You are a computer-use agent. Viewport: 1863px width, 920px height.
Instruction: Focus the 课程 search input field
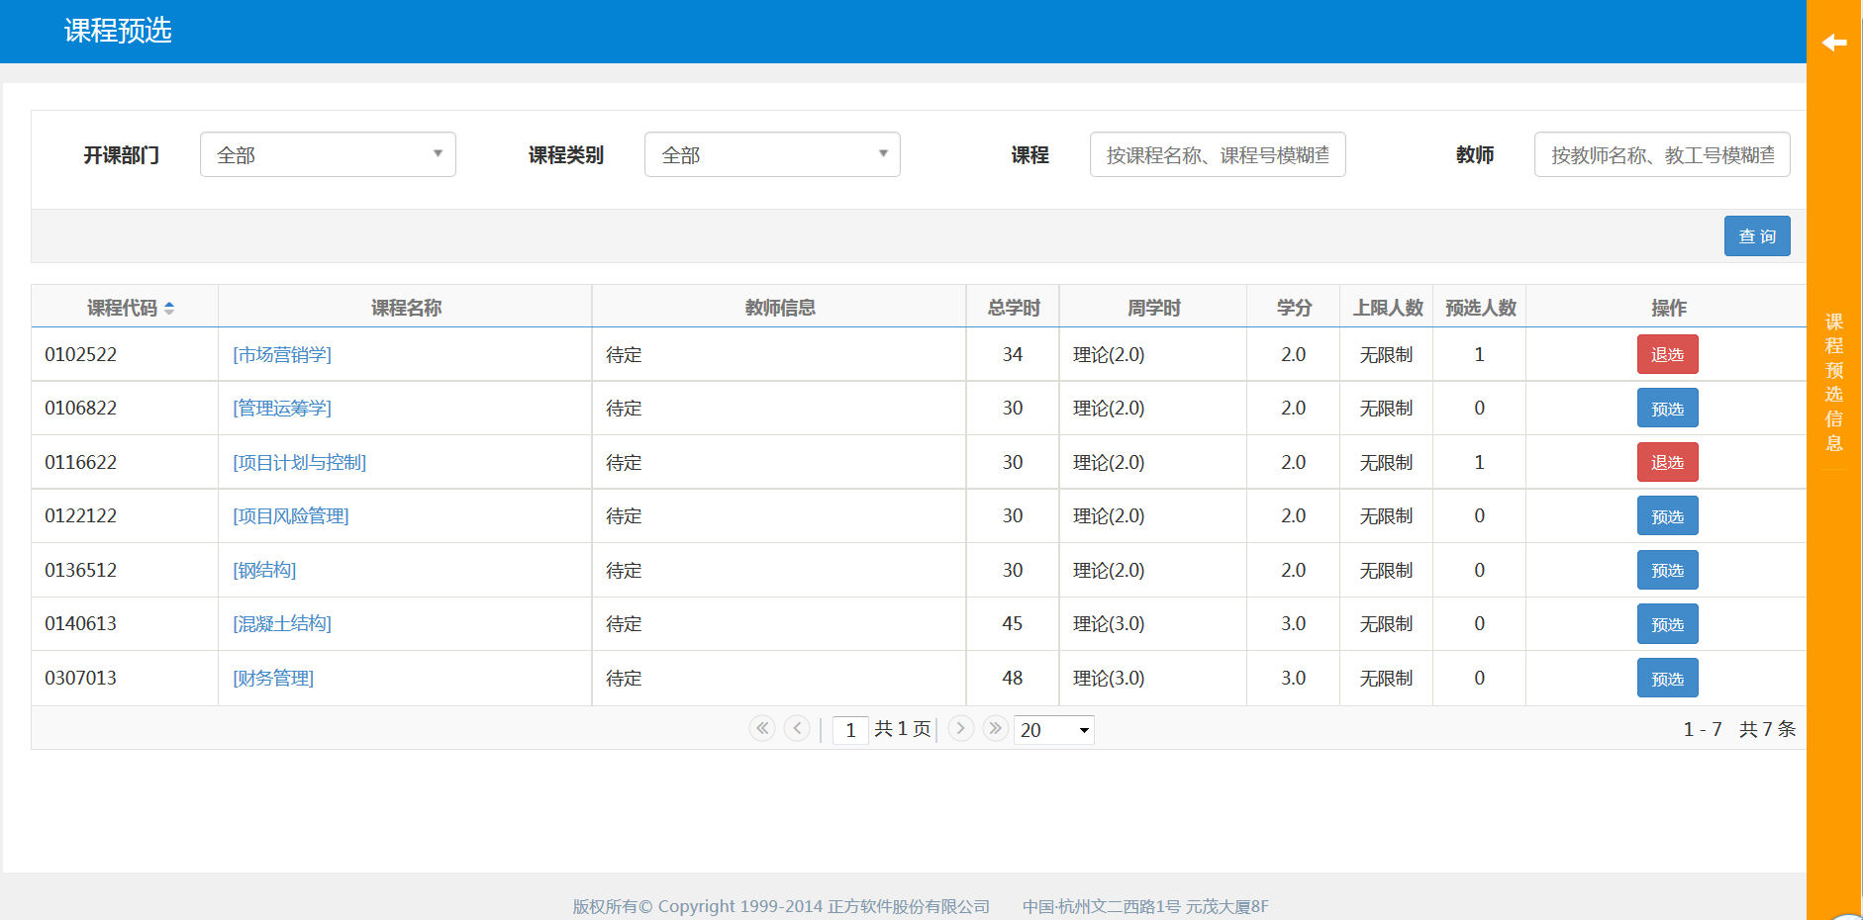pyautogui.click(x=1217, y=154)
